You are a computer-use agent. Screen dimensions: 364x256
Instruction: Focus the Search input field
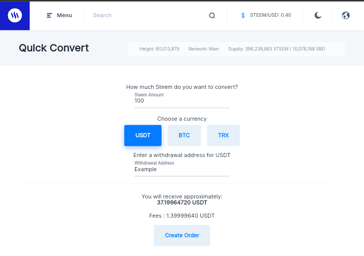pos(149,15)
